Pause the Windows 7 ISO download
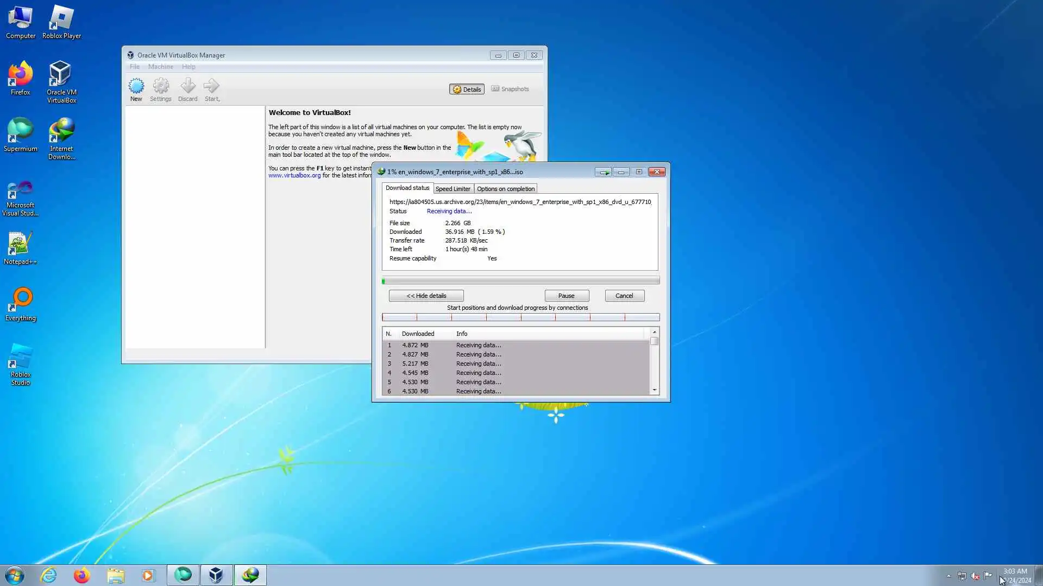This screenshot has height=586, width=1043. click(x=566, y=296)
